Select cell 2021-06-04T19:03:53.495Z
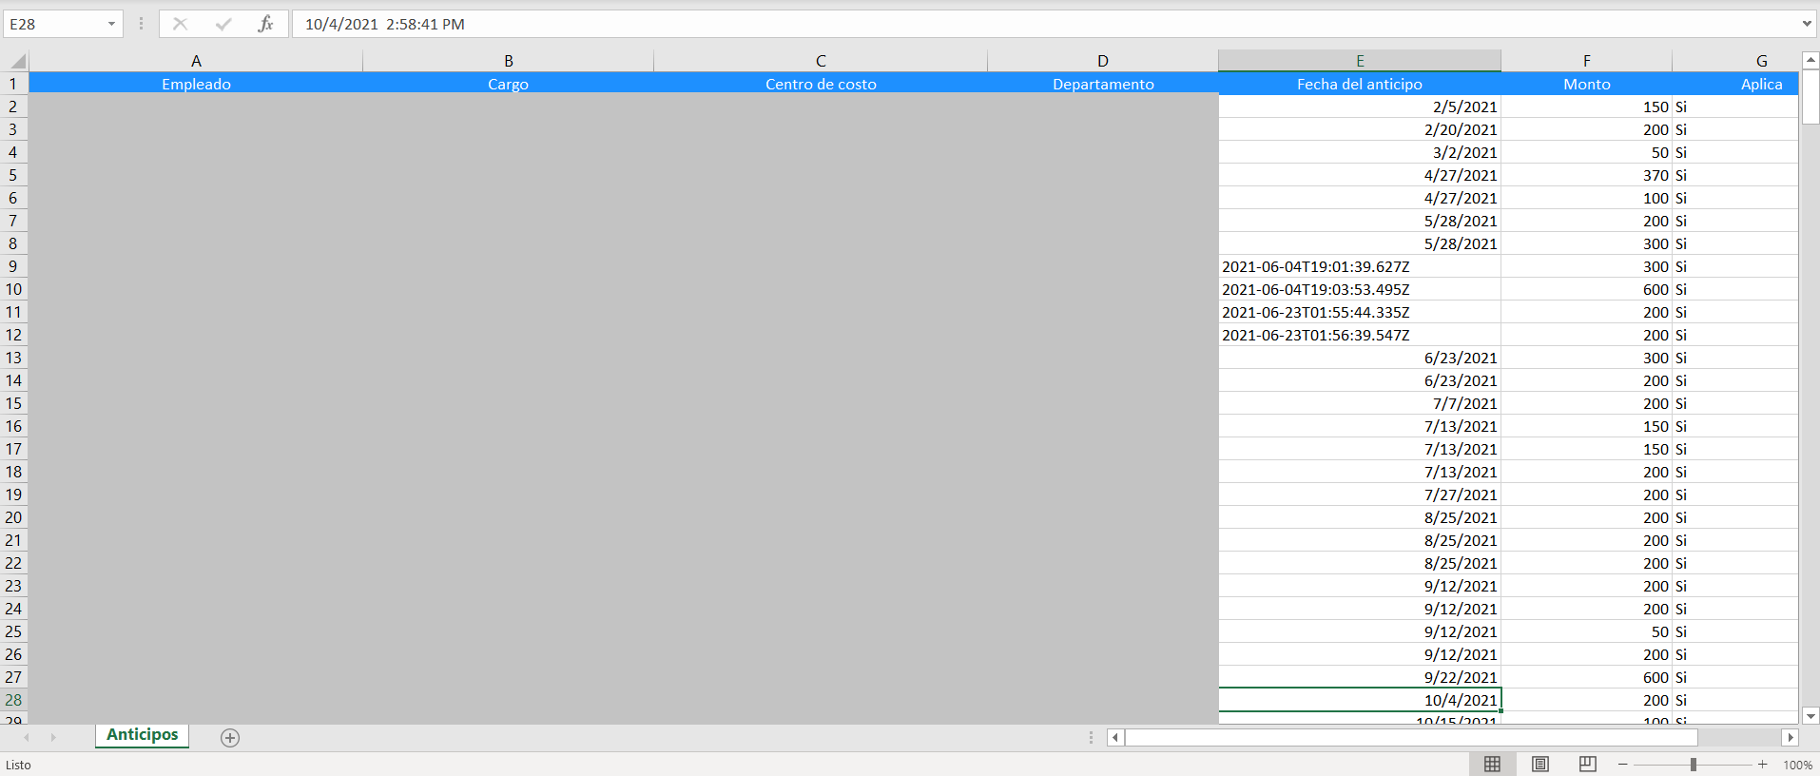The width and height of the screenshot is (1820, 776). point(1360,289)
